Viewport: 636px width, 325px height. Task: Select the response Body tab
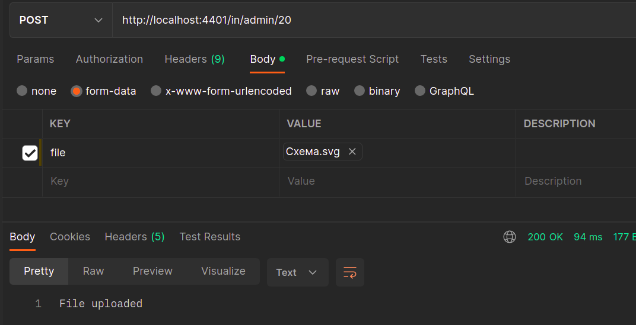(23, 237)
